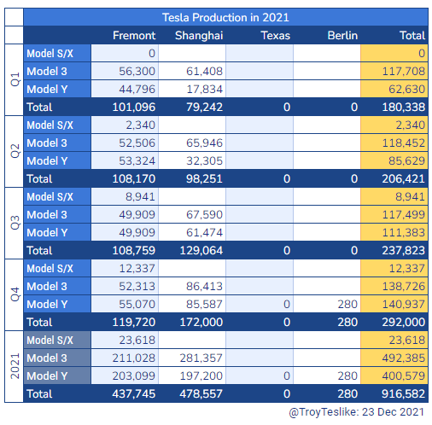Select yearly Shanghai total 478,557
432x425 pixels.
(x=192, y=393)
